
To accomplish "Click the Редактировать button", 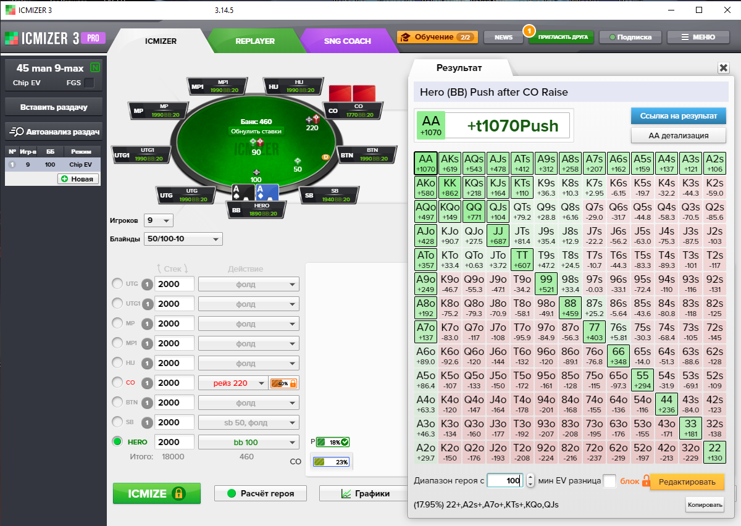I will (x=687, y=482).
